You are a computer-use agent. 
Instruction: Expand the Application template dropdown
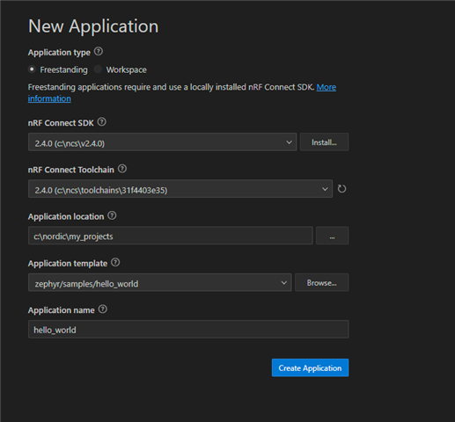coord(160,282)
